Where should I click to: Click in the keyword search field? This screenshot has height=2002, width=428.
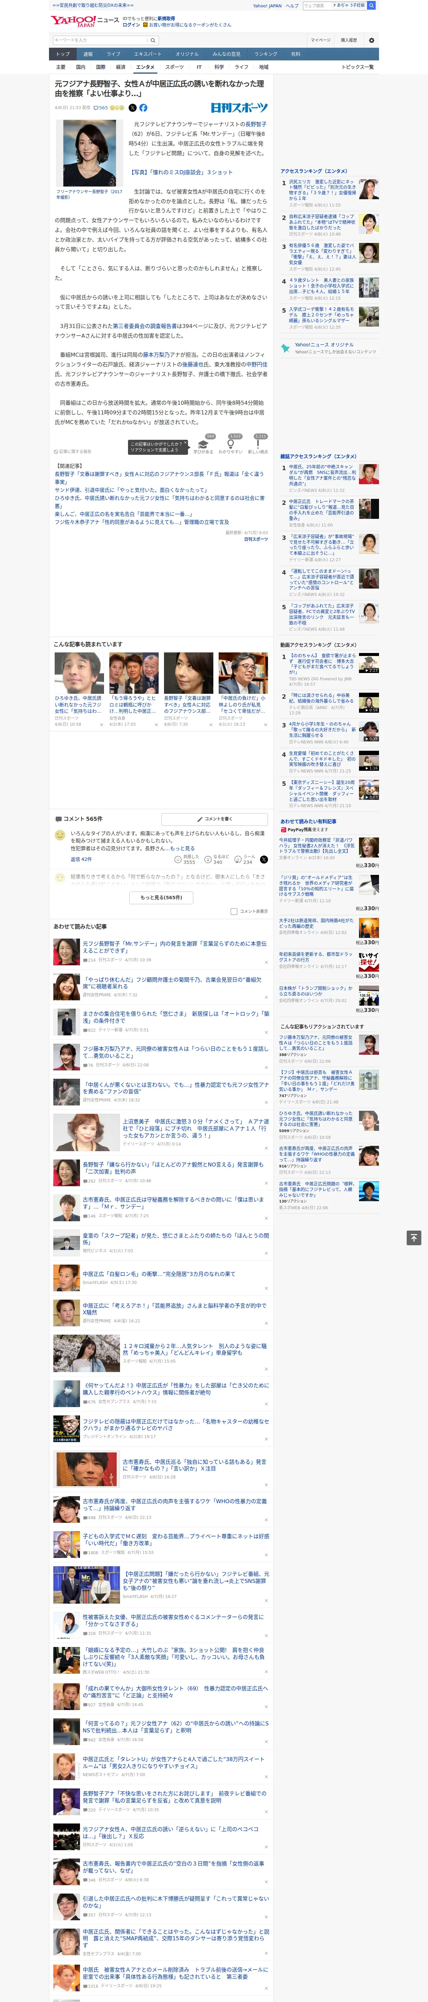(x=99, y=40)
